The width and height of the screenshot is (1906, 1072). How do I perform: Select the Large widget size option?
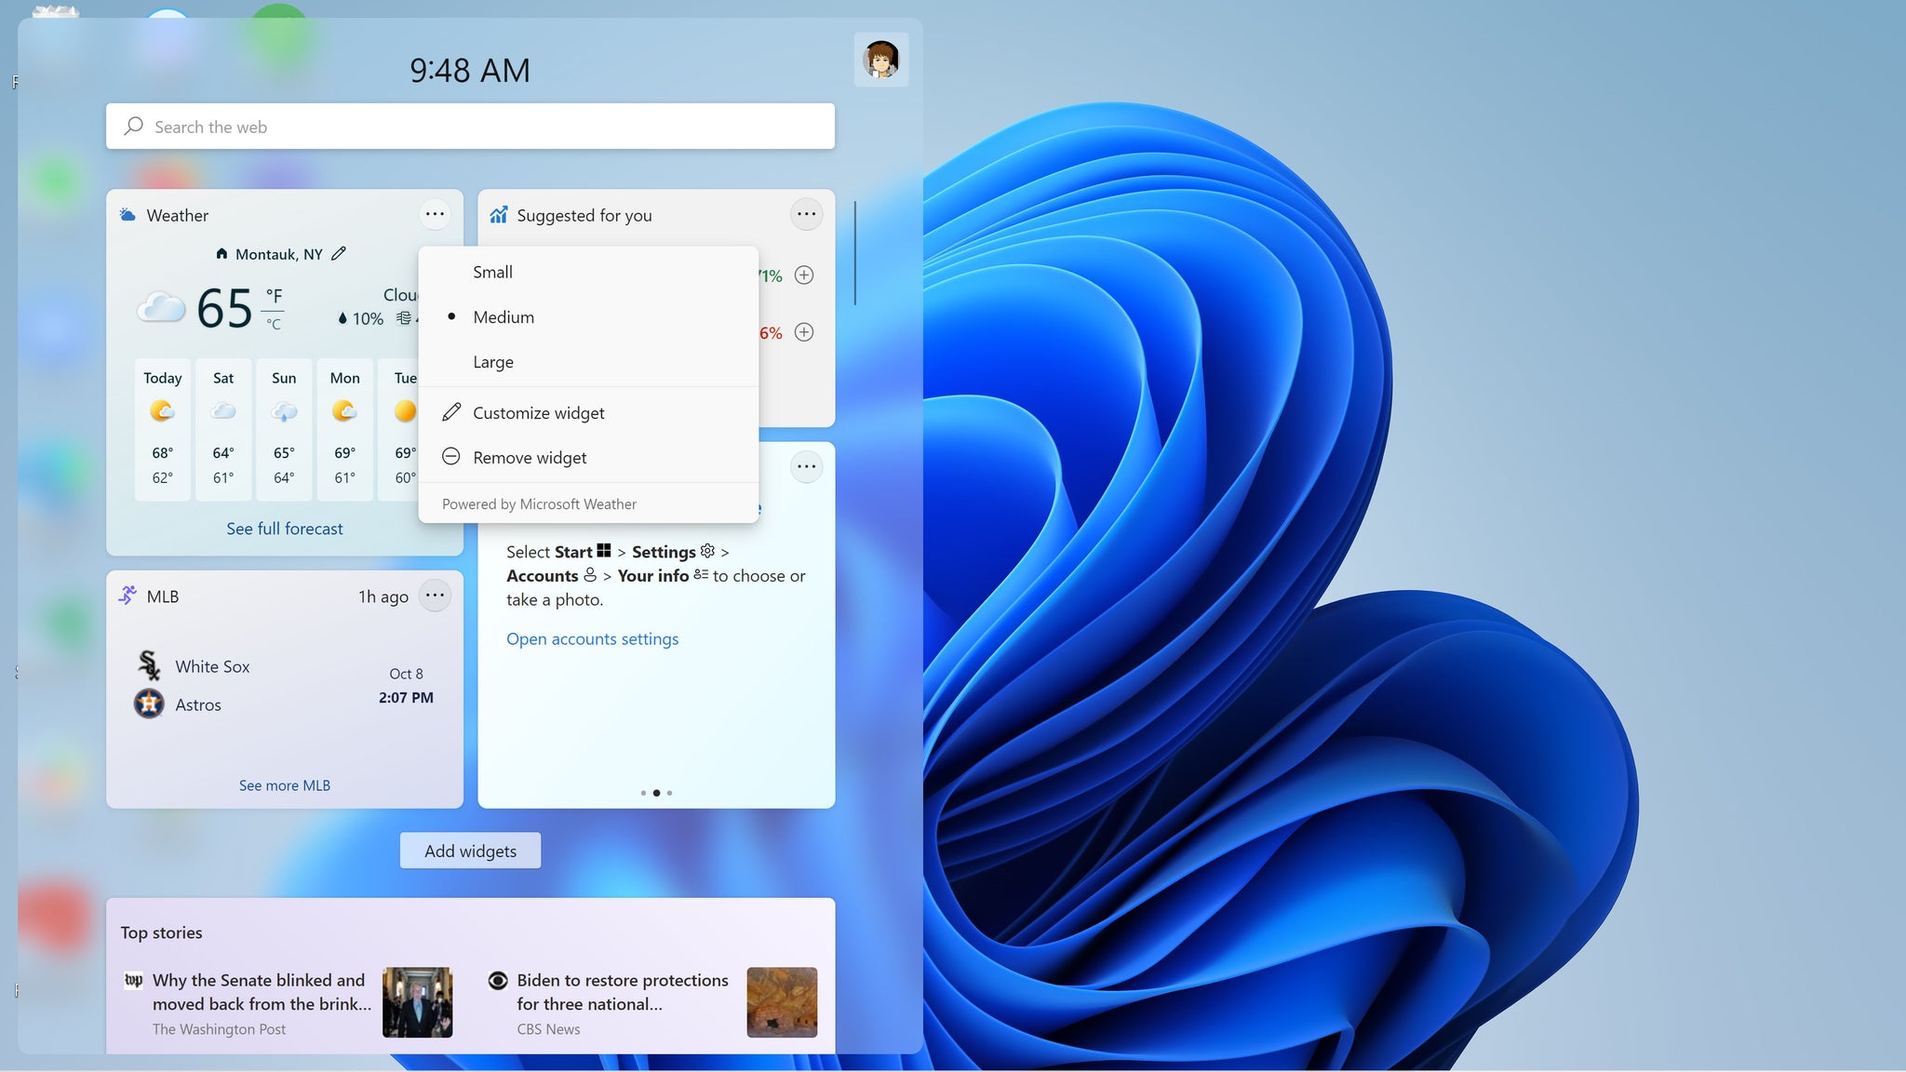[492, 361]
